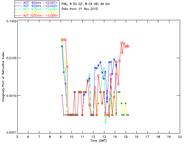Click the 0.1000 y-axis tick label
The image size is (185, 148).
[11, 21]
